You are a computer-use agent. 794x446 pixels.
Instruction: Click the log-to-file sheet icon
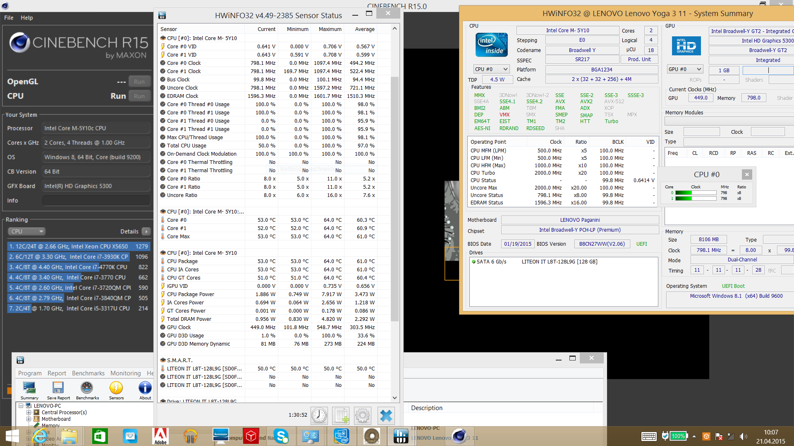click(341, 415)
